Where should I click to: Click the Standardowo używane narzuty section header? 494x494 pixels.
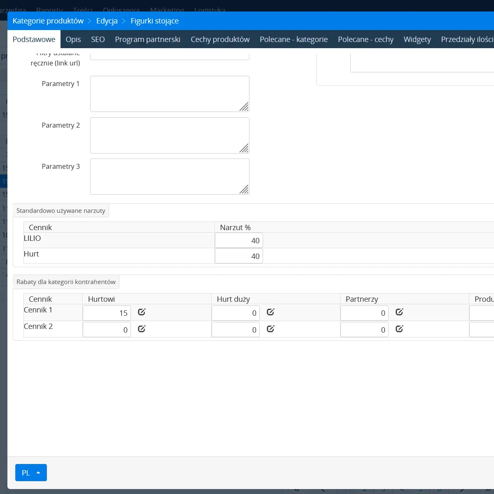pyautogui.click(x=61, y=210)
